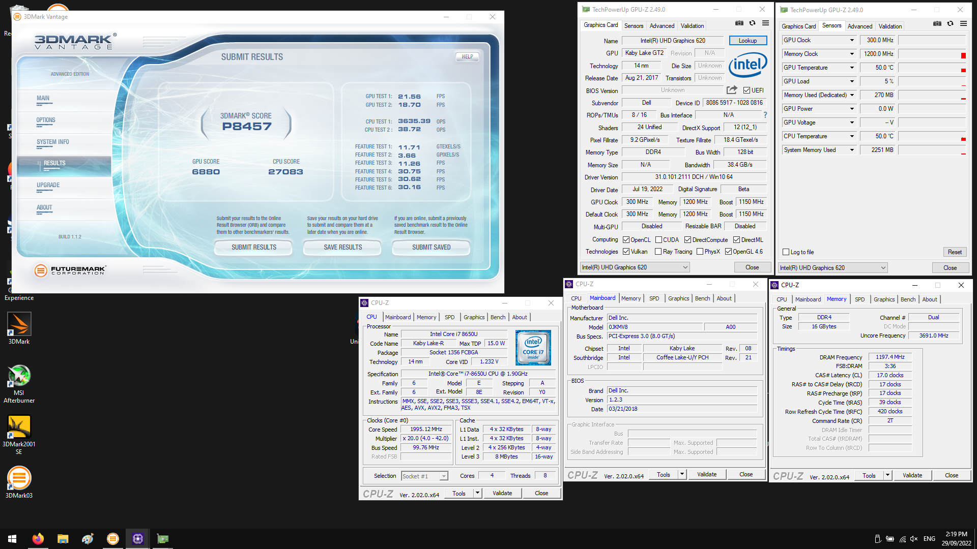Click ENG language indicator in tray

(x=929, y=539)
